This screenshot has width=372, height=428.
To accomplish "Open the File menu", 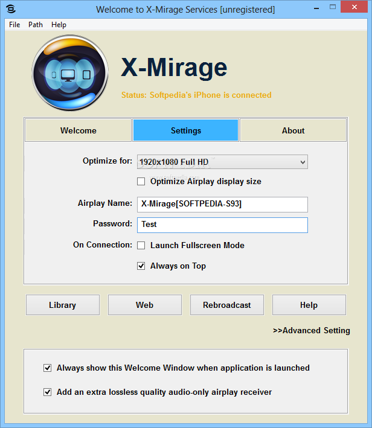I will click(14, 25).
